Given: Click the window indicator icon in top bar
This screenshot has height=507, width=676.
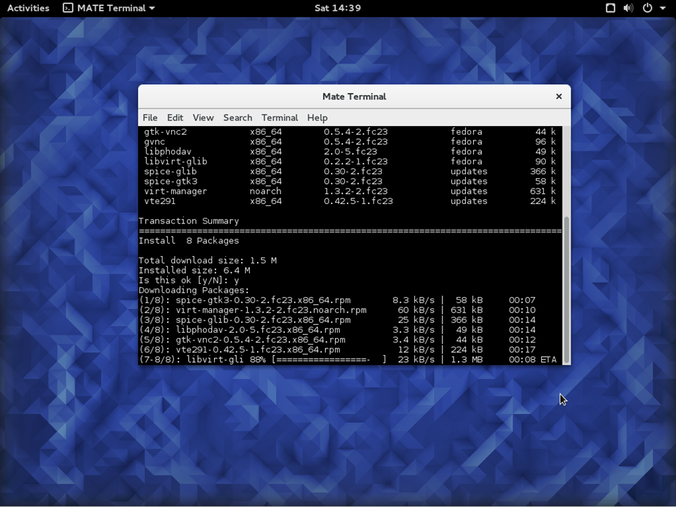Looking at the screenshot, I should [610, 8].
